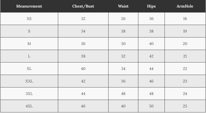Screen dimensions: 206x113
Task: Select the L size row label
Action: pyautogui.click(x=29, y=56)
